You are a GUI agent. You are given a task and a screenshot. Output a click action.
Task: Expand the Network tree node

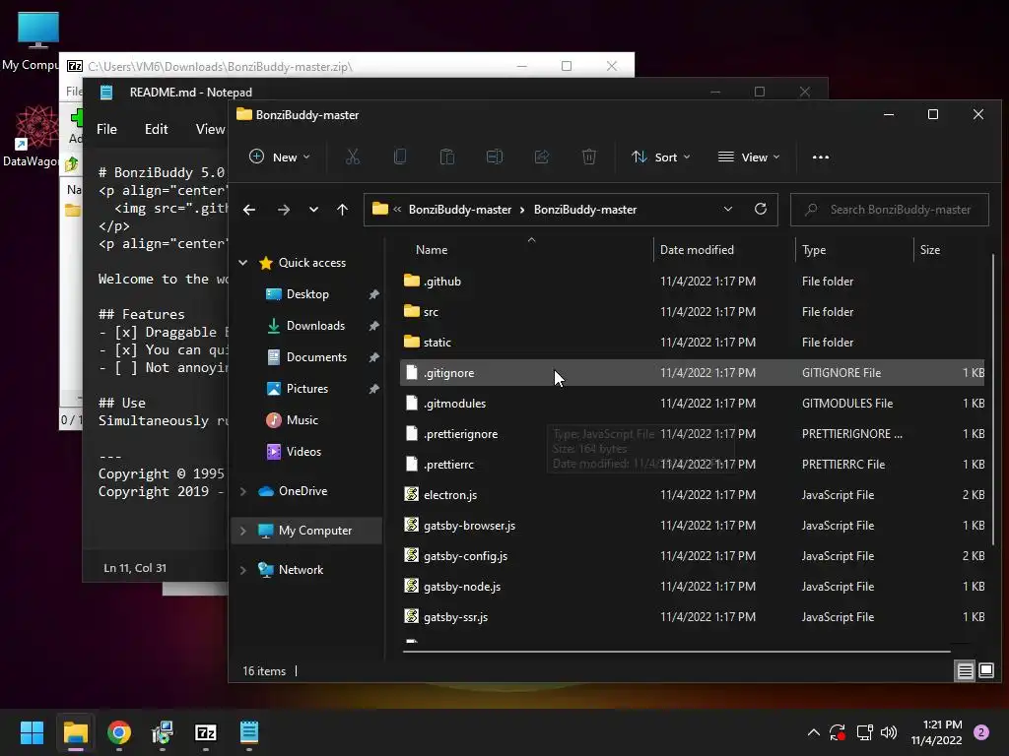click(243, 570)
